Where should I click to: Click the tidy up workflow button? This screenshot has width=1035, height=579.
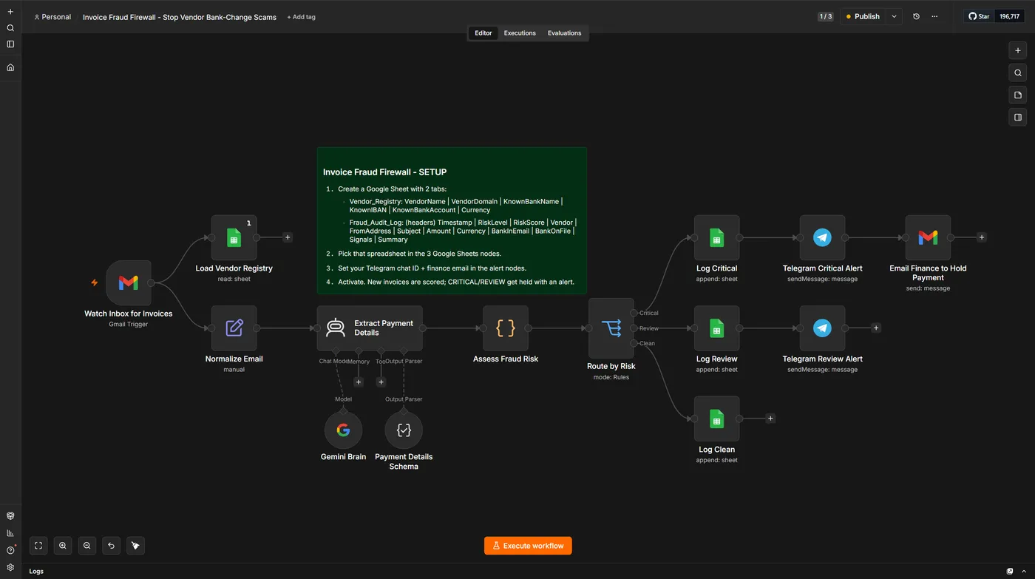click(x=135, y=546)
